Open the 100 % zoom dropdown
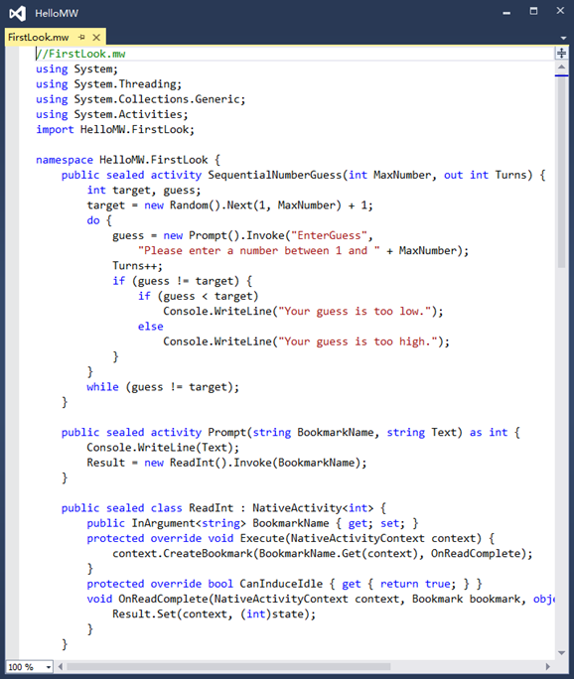This screenshot has width=574, height=679. [x=49, y=667]
